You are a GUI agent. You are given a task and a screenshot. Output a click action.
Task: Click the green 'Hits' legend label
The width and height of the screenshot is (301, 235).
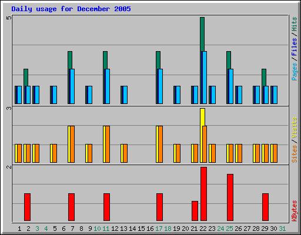click(x=294, y=24)
